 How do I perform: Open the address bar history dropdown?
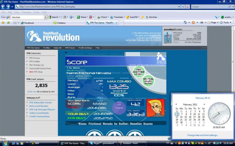[x=179, y=7]
